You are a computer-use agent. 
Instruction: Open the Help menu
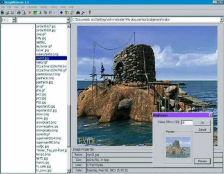(71, 7)
